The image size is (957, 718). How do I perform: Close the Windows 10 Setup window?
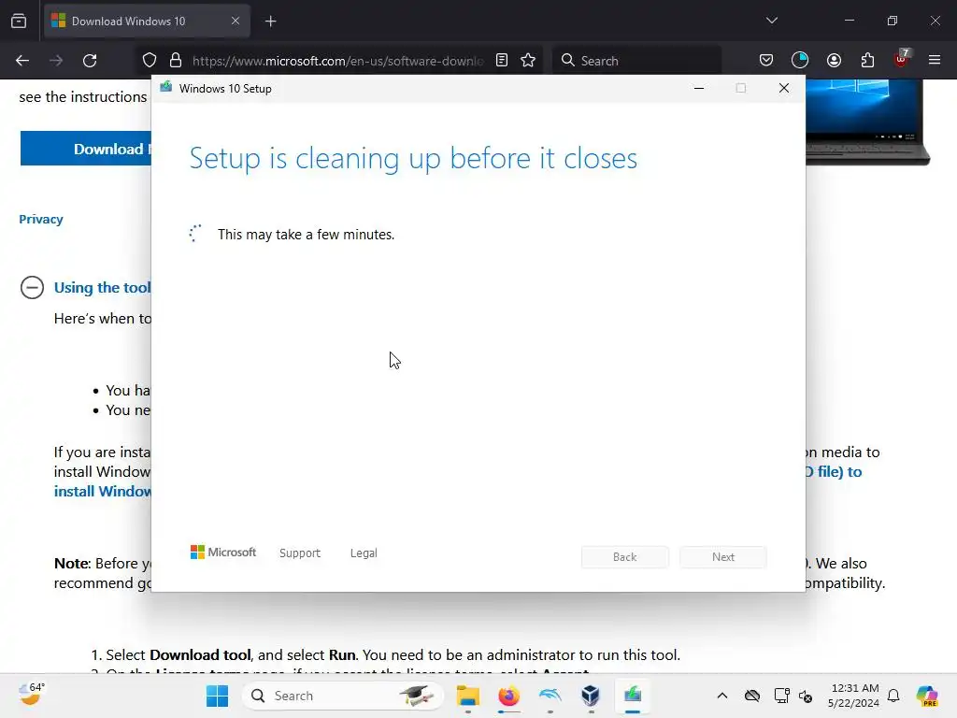tap(784, 88)
